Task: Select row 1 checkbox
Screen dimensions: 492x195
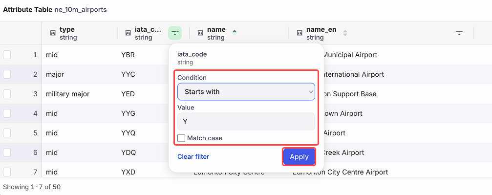Action: coord(6,55)
